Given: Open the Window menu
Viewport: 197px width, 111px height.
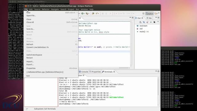Looking at the screenshot, I should [84, 9].
